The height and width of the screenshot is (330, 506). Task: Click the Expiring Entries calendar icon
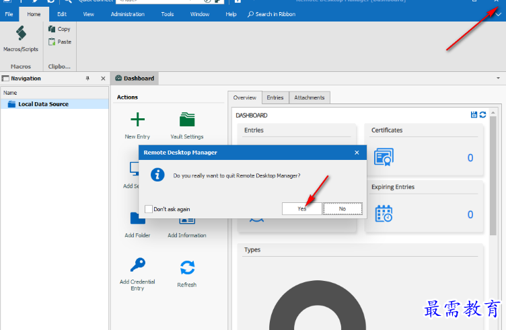(384, 214)
